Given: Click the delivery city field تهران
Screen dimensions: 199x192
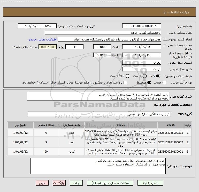Looking at the screenshot, I should (x=142, y=69).
